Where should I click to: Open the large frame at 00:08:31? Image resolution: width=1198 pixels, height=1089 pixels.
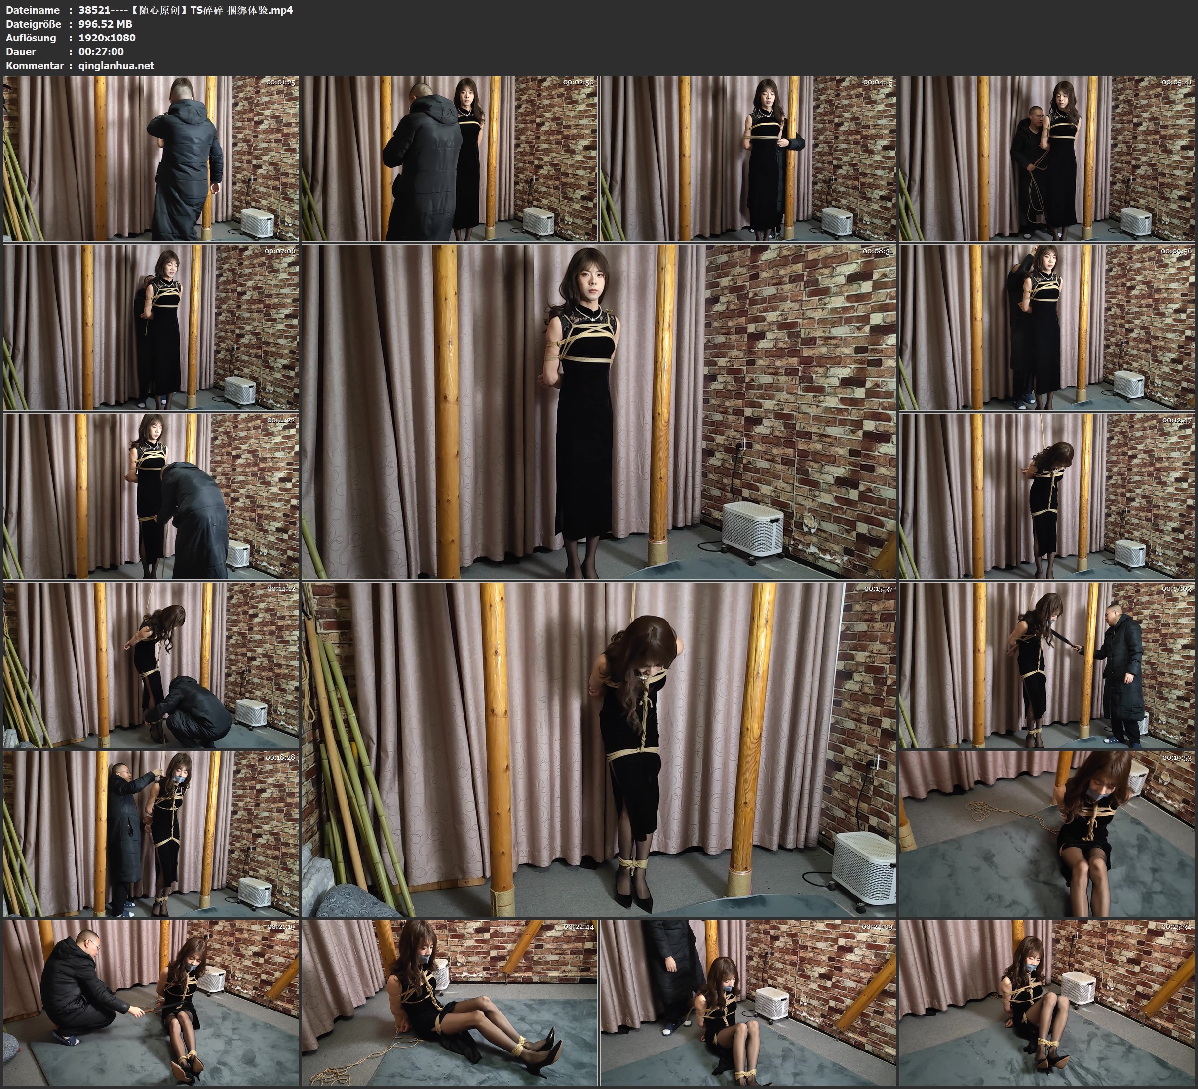599,411
